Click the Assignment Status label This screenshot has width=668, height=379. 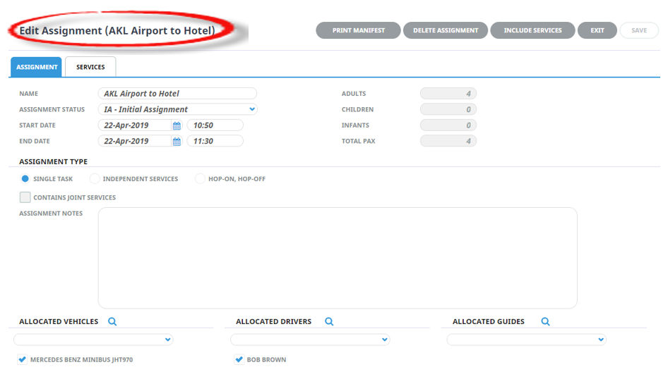52,110
